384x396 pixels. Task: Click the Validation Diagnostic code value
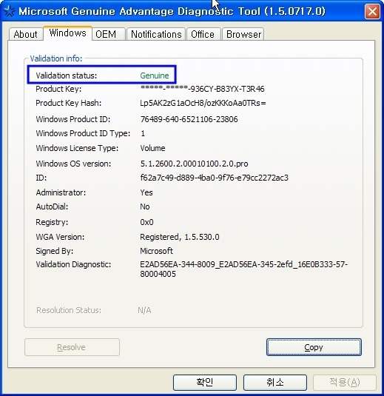coord(244,269)
